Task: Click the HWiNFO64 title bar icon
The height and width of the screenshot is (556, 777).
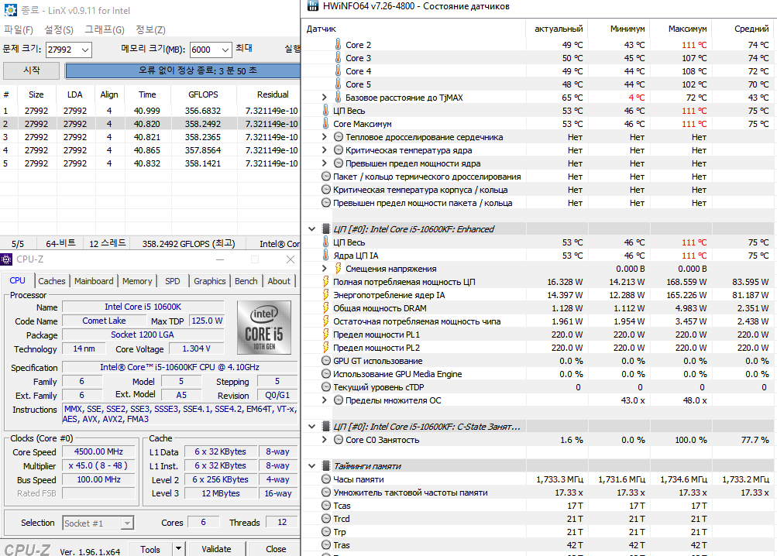Action: [313, 6]
